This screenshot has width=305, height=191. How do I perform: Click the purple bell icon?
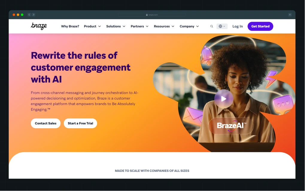pyautogui.click(x=207, y=56)
